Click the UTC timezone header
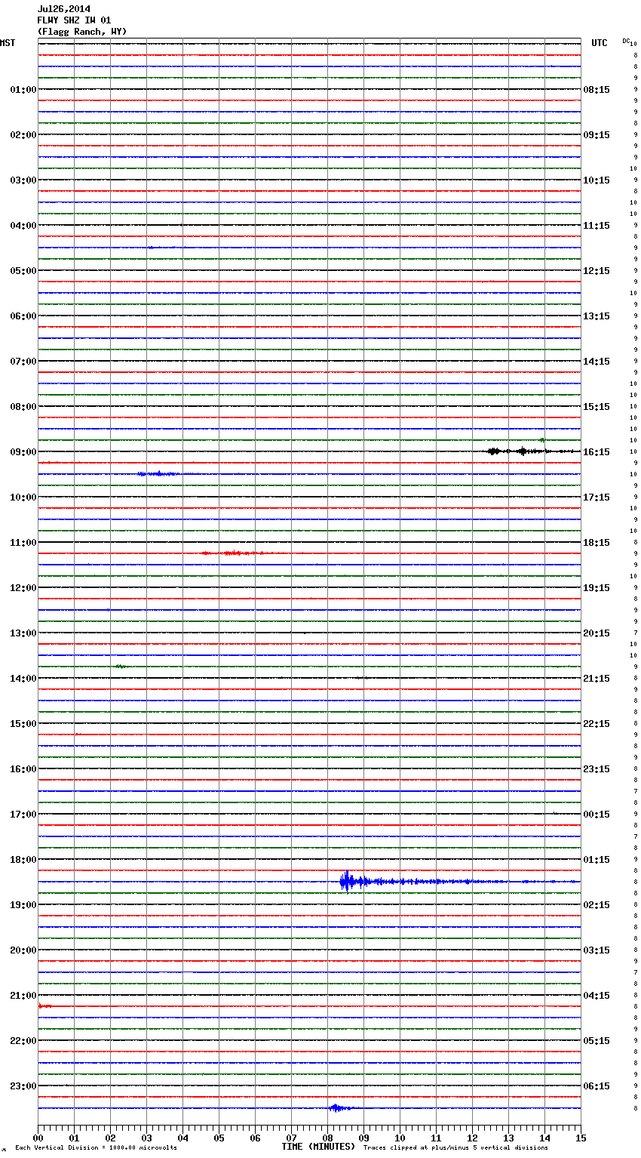 600,43
